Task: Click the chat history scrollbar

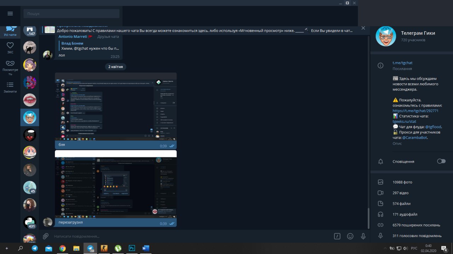Action: point(368,218)
